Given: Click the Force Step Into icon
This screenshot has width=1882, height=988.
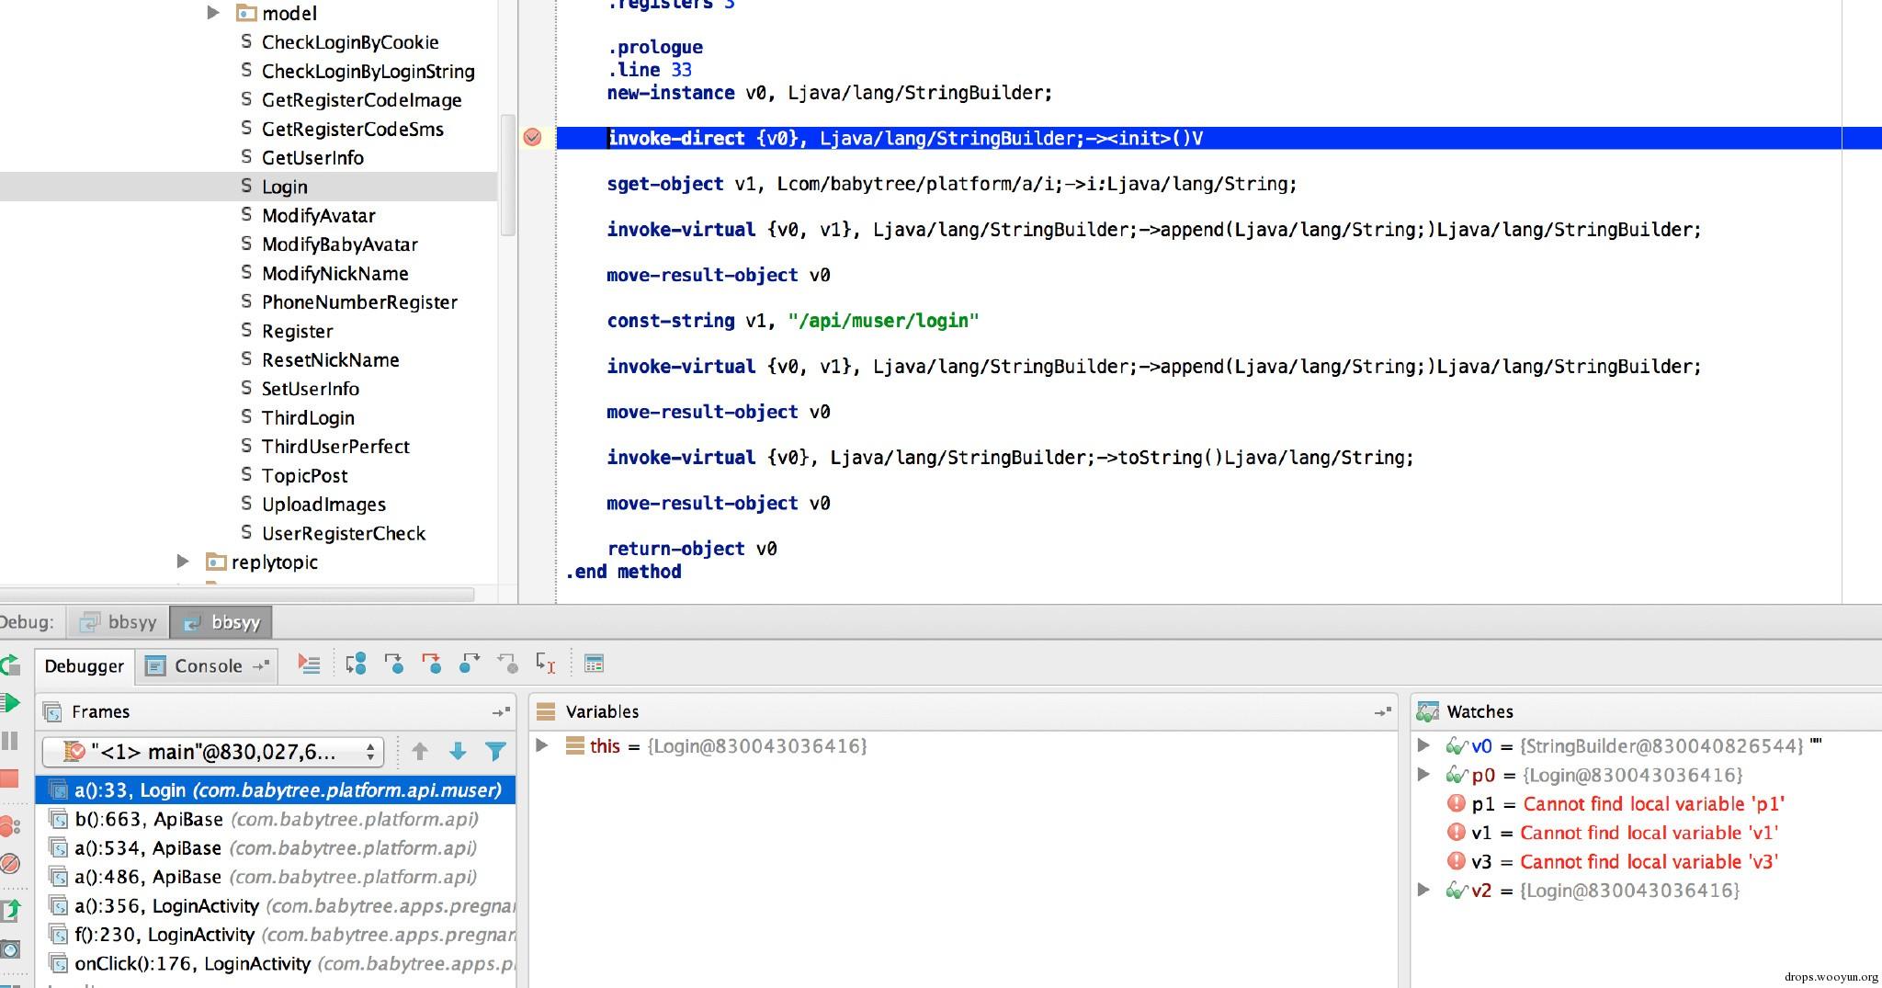Looking at the screenshot, I should (431, 664).
